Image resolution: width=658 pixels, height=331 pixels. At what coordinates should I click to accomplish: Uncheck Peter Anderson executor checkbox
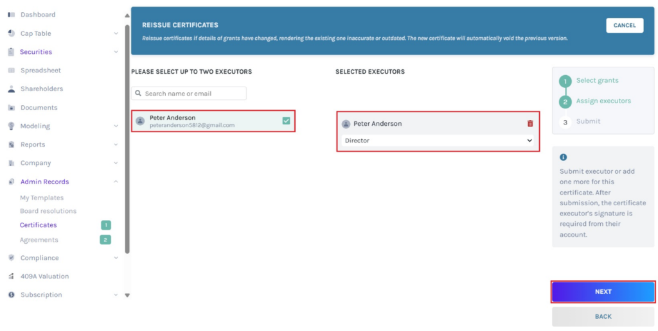click(x=286, y=121)
